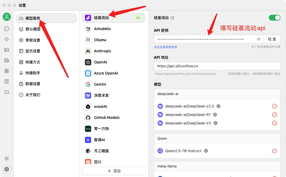
Task: Select 模型服务 settings section
Action: 47,18
